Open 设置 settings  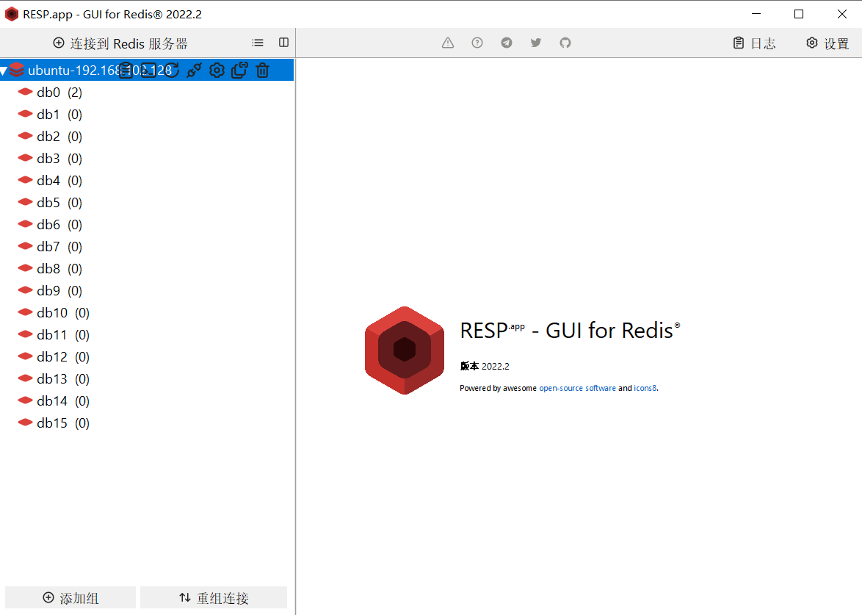coord(828,43)
